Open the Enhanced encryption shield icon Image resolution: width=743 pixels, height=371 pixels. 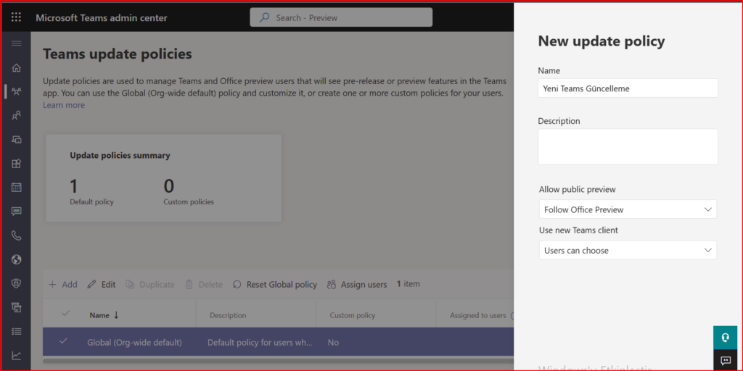coord(16,283)
